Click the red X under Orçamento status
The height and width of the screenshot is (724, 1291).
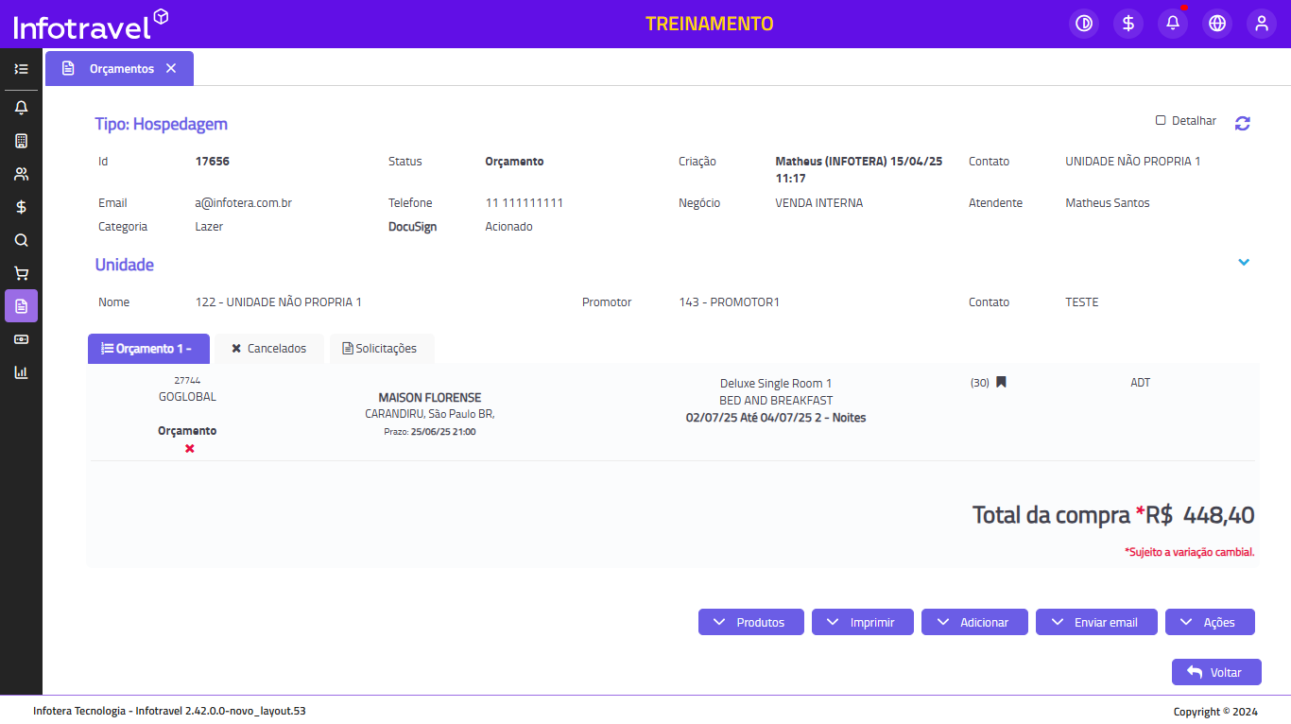(189, 449)
